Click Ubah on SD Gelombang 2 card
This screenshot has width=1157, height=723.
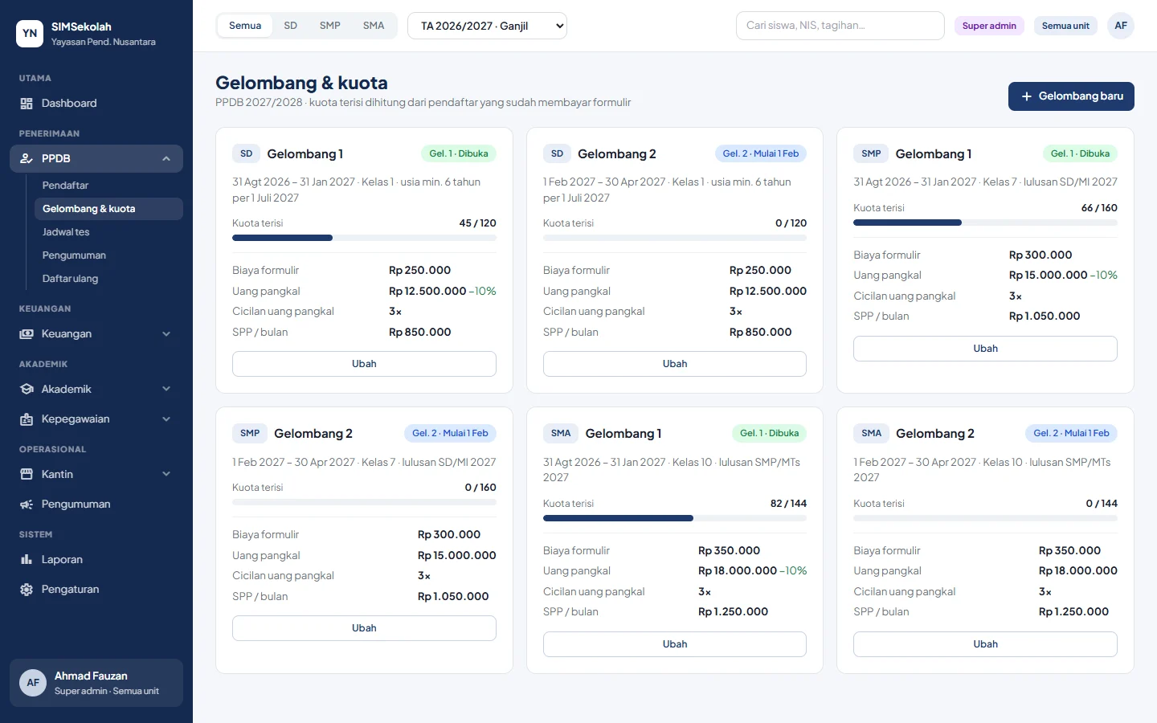(x=675, y=364)
